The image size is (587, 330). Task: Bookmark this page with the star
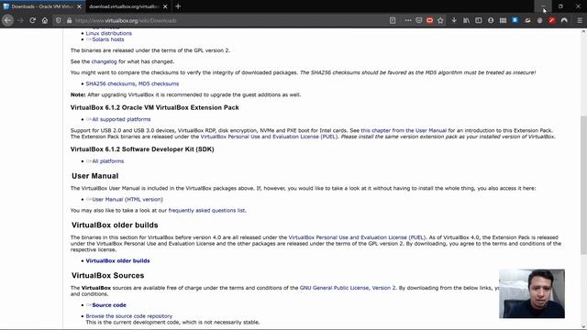(440, 20)
